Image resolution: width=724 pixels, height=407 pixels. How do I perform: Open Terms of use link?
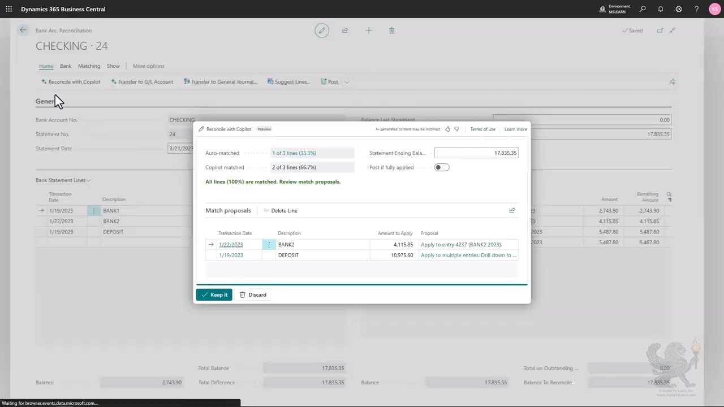[482, 129]
